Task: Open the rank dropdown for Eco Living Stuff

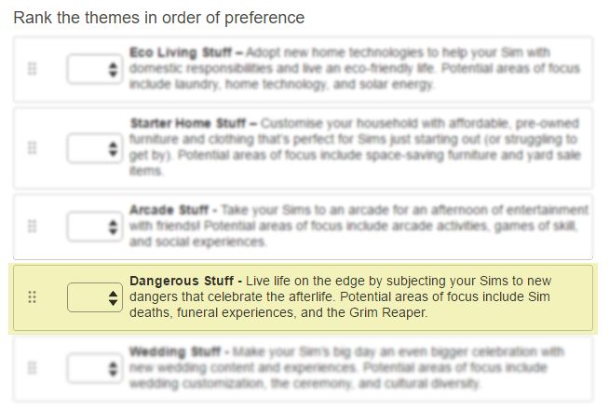Action: point(95,69)
